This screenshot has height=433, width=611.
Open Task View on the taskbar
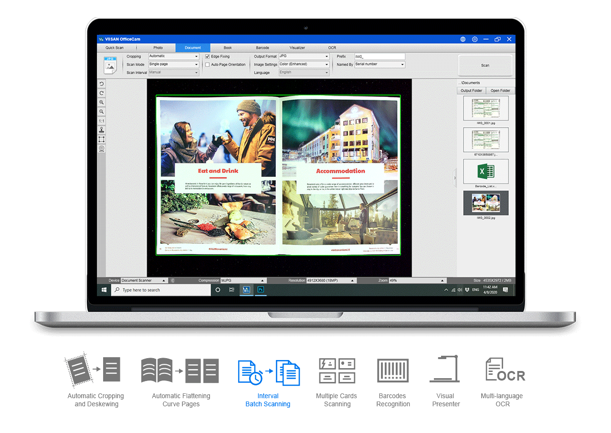[x=232, y=290]
